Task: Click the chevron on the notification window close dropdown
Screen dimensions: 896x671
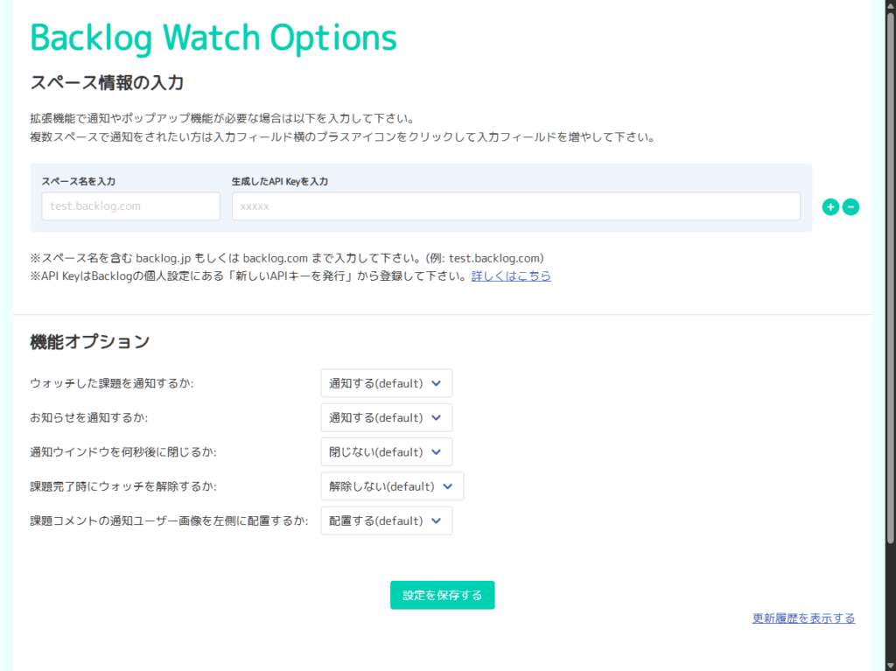Action: click(436, 452)
